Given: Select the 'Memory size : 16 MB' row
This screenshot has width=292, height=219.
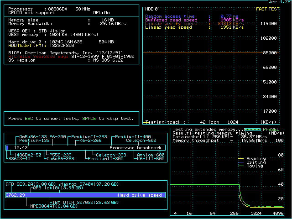Looking at the screenshot, I should (61, 20).
